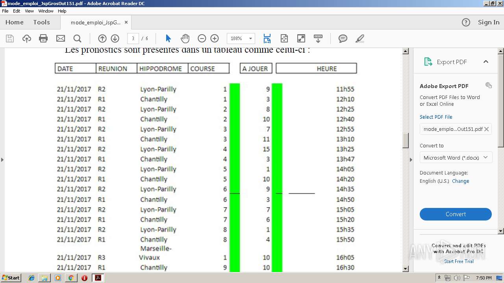Choose the selection arrow tool

point(169,39)
